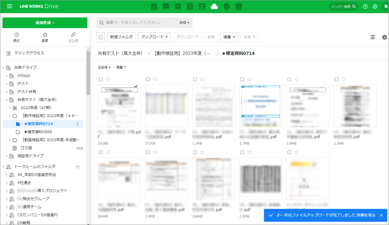Open the message/talk chat icon
This screenshot has height=225, width=389.
pyautogui.click(x=166, y=6)
